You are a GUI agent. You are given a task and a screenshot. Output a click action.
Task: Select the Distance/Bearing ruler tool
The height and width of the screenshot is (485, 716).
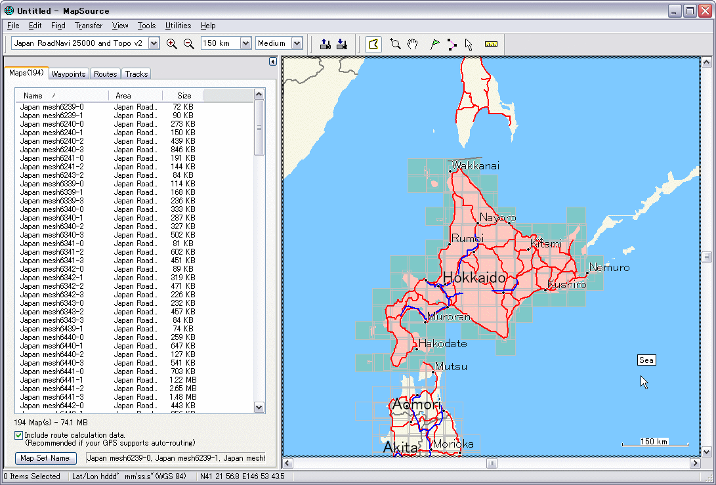[x=491, y=44]
